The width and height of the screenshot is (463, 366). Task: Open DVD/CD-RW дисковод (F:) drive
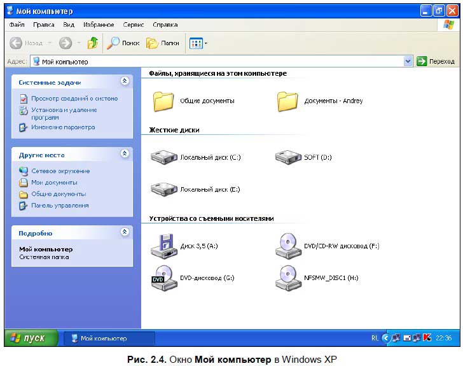coord(287,245)
